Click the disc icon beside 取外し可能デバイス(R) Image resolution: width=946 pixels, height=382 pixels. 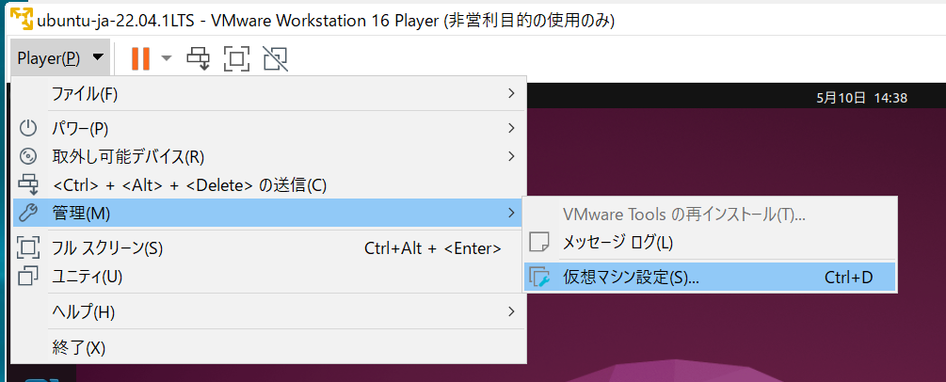click(x=28, y=157)
